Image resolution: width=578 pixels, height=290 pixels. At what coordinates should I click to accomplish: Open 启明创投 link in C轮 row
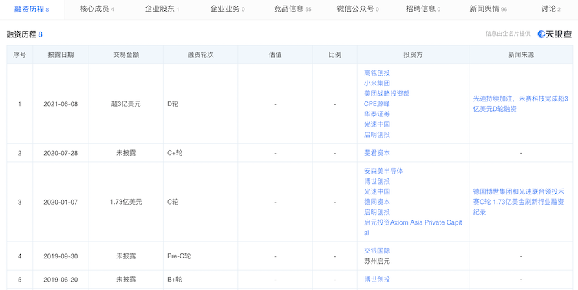pos(377,212)
